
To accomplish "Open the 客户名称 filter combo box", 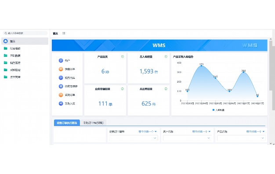I will (x=187, y=138).
